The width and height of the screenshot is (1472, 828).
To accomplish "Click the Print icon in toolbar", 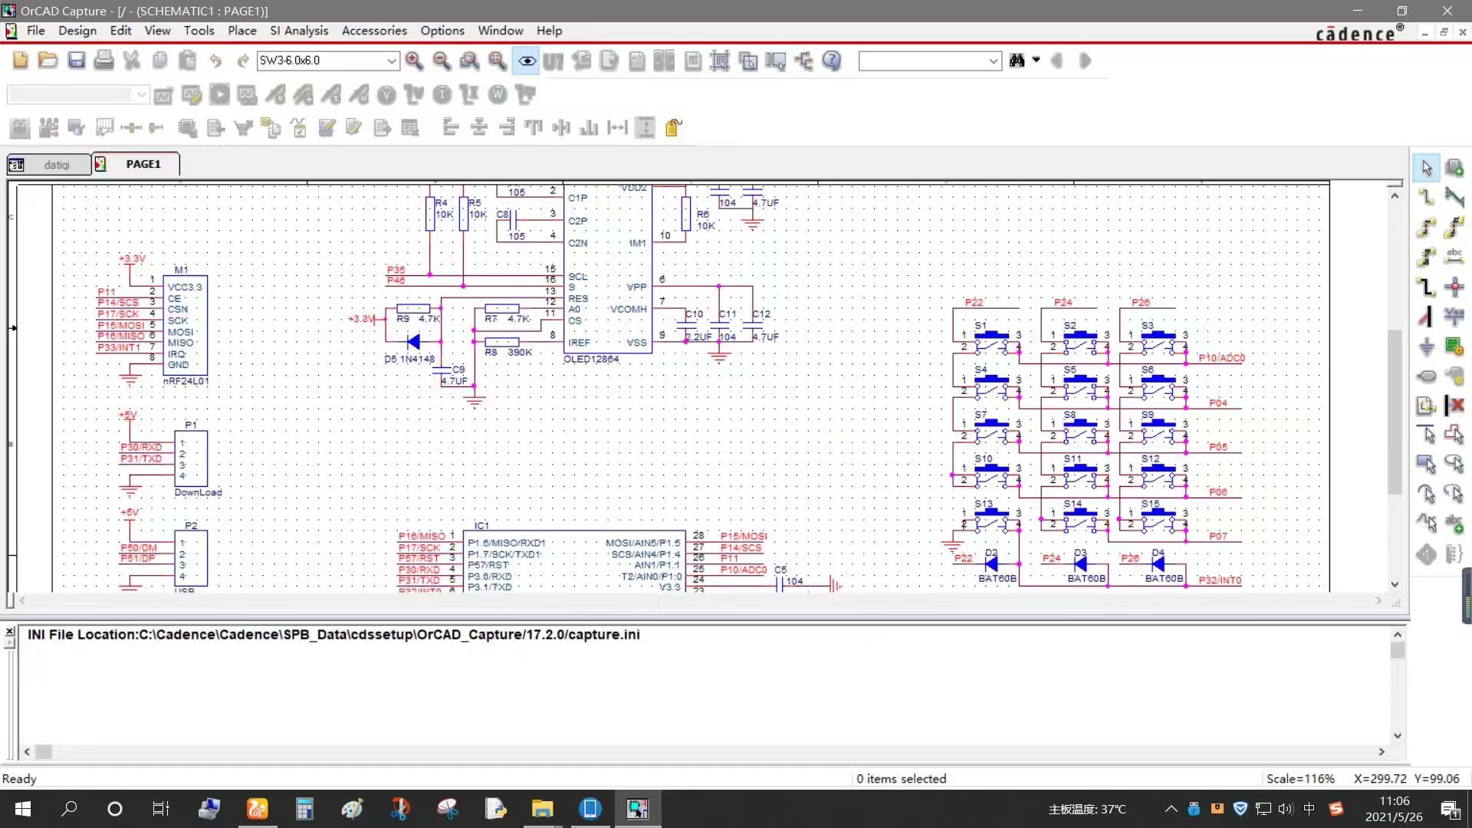I will click(x=103, y=61).
